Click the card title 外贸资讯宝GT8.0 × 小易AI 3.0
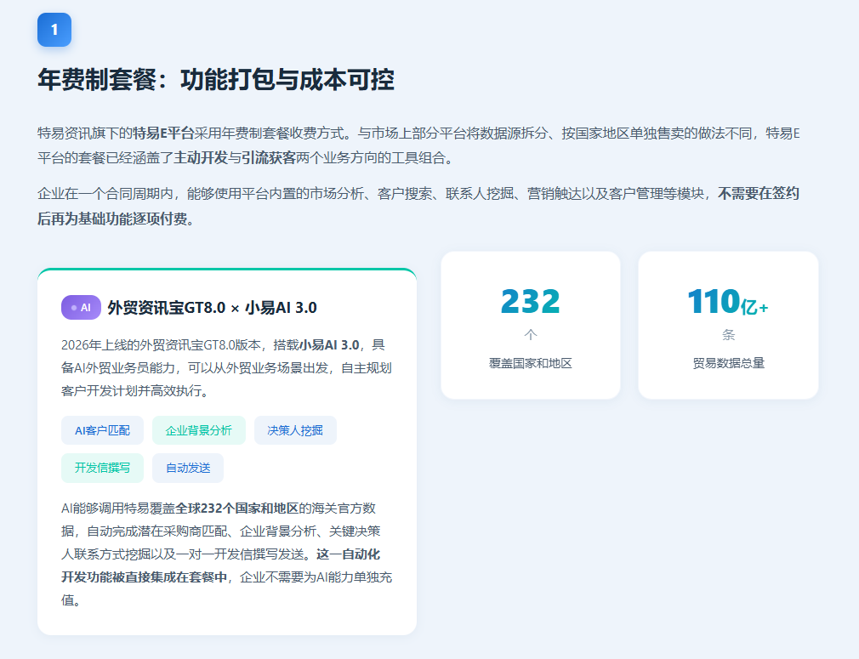Screen dimensions: 859x659 pos(212,308)
